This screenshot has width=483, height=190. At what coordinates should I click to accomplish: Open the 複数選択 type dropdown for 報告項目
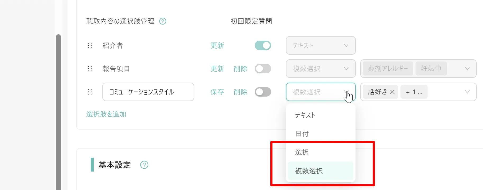coord(321,69)
